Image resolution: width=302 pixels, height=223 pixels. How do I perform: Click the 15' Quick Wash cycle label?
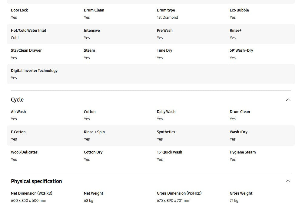[170, 152]
